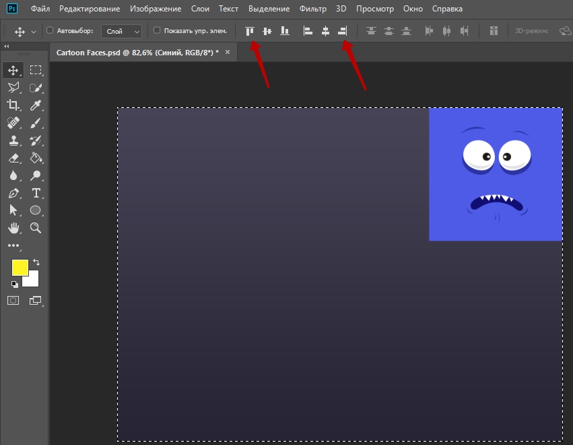573x445 pixels.
Task: Select the Eyedropper tool
Action: pyautogui.click(x=36, y=105)
